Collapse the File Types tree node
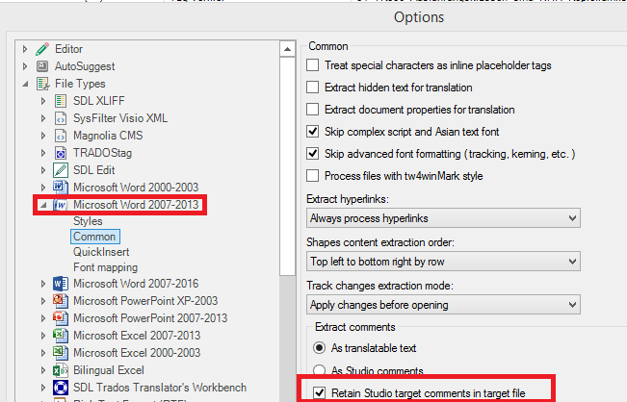Image resolution: width=627 pixels, height=402 pixels. (25, 84)
